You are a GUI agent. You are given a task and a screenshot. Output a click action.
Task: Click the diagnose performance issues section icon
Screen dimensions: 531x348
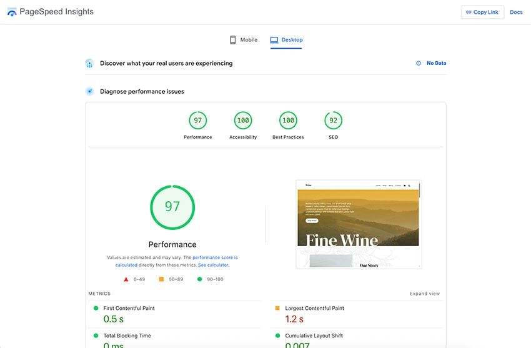pos(89,91)
